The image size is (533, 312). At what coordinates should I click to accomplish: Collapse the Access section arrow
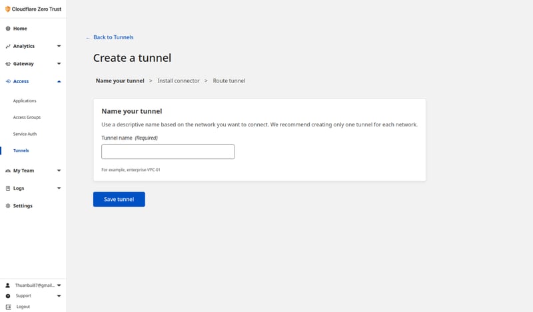[x=59, y=81]
